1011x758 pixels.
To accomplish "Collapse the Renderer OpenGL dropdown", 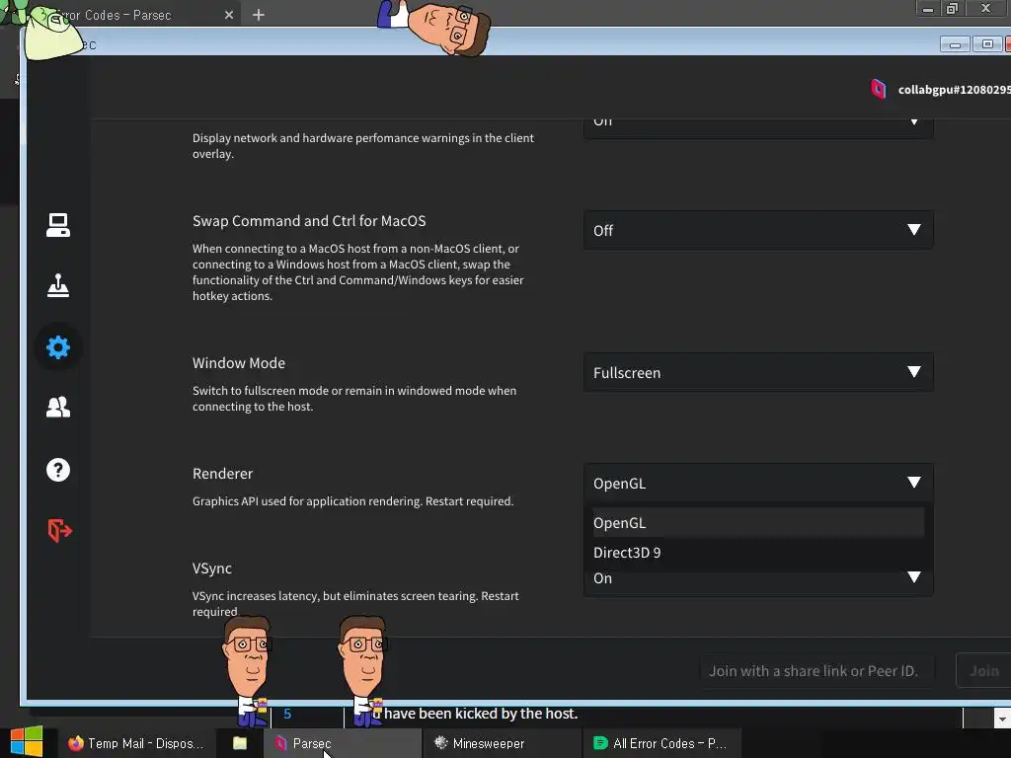I will 758,483.
